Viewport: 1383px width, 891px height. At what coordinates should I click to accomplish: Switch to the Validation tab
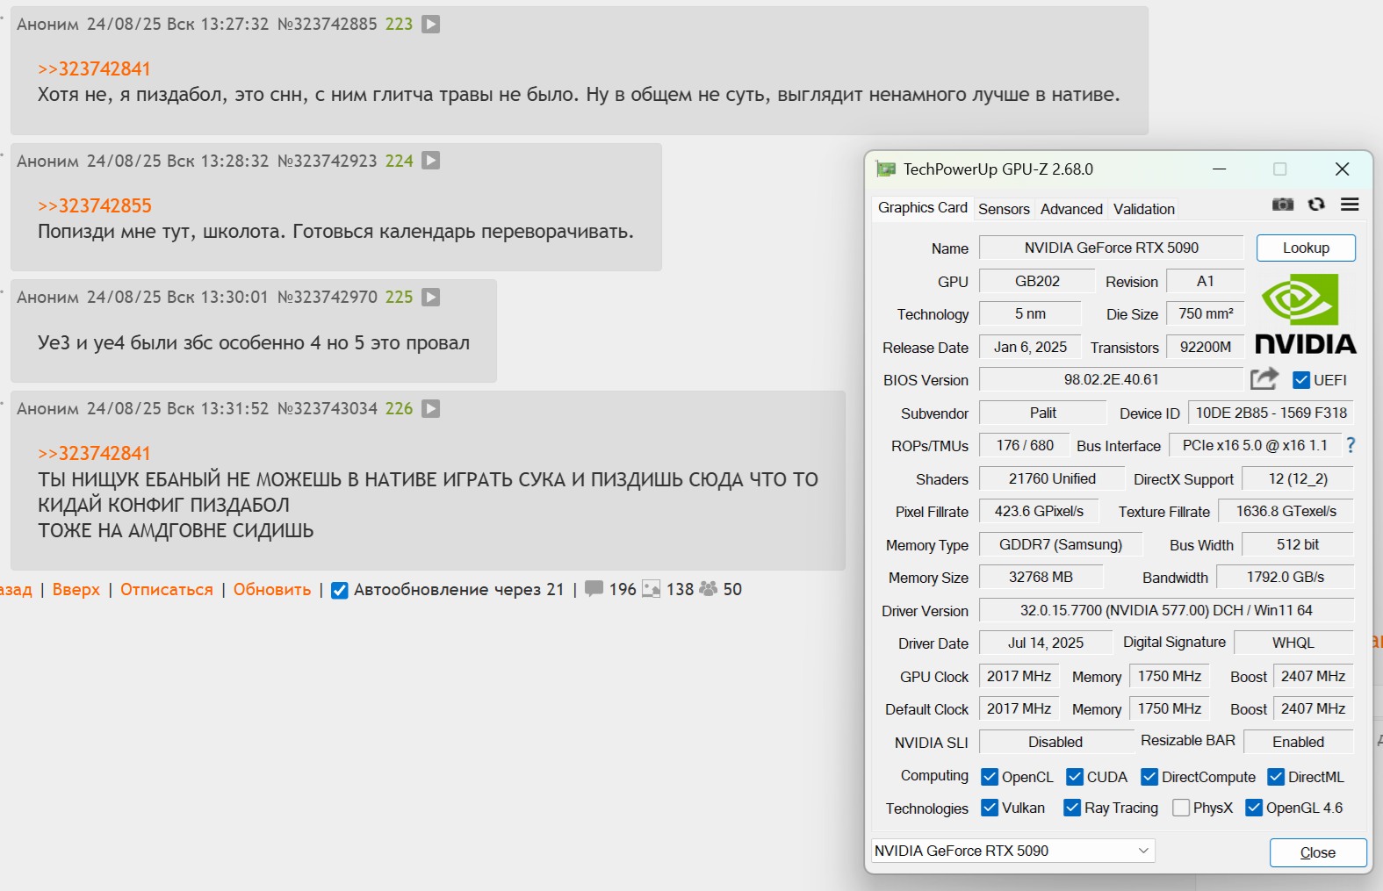point(1144,209)
